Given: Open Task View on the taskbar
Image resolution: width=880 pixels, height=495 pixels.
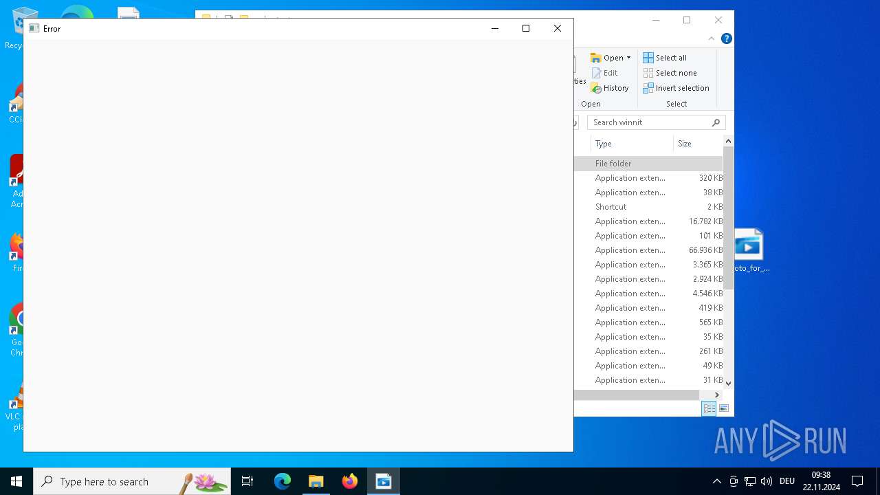Looking at the screenshot, I should [x=247, y=481].
